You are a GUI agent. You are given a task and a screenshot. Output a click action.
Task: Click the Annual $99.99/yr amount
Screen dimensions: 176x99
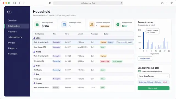pos(82,47)
